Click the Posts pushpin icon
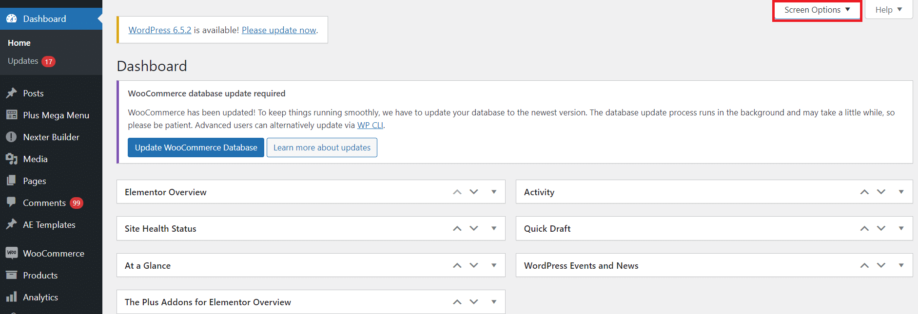Screen dimensions: 918x314 12,93
